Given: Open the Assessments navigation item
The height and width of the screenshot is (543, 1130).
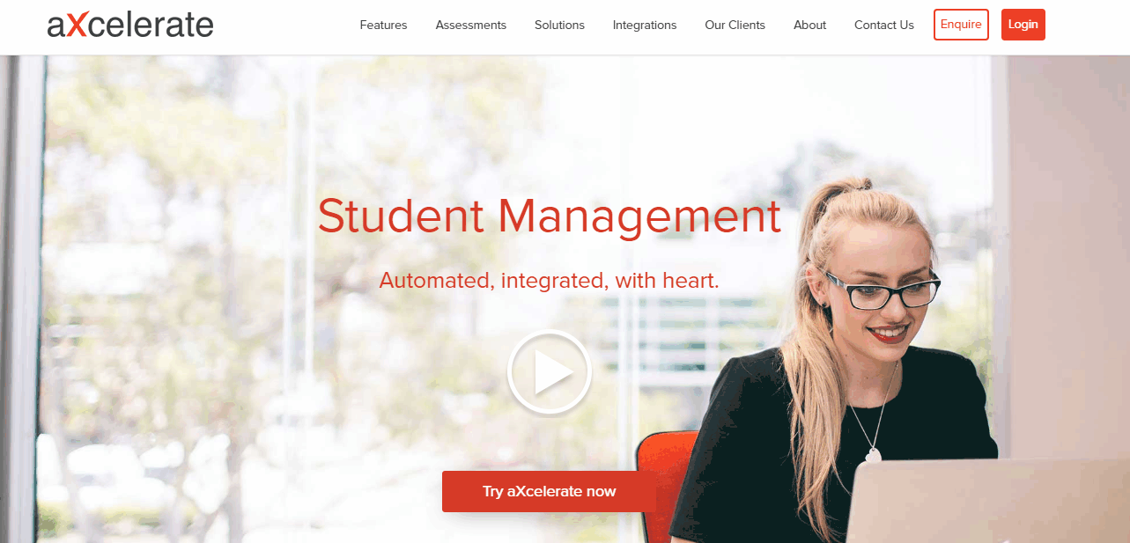Looking at the screenshot, I should point(470,25).
